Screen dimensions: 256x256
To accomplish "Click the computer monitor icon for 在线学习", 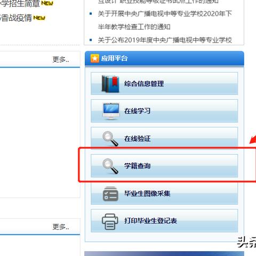I will point(111,111).
